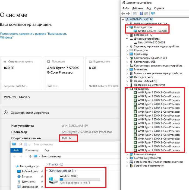Viewport: 189px width, 190px height.
Task: Click the Explorer back navigation arrow
Action: pos(15,156)
